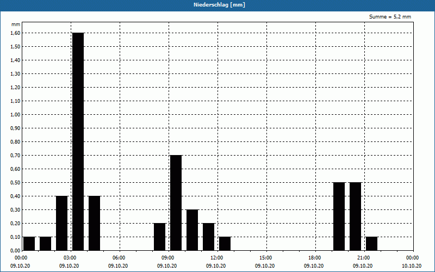
Task: Click the 0,40 mm bar just before 03:00
Action: pyautogui.click(x=62, y=223)
